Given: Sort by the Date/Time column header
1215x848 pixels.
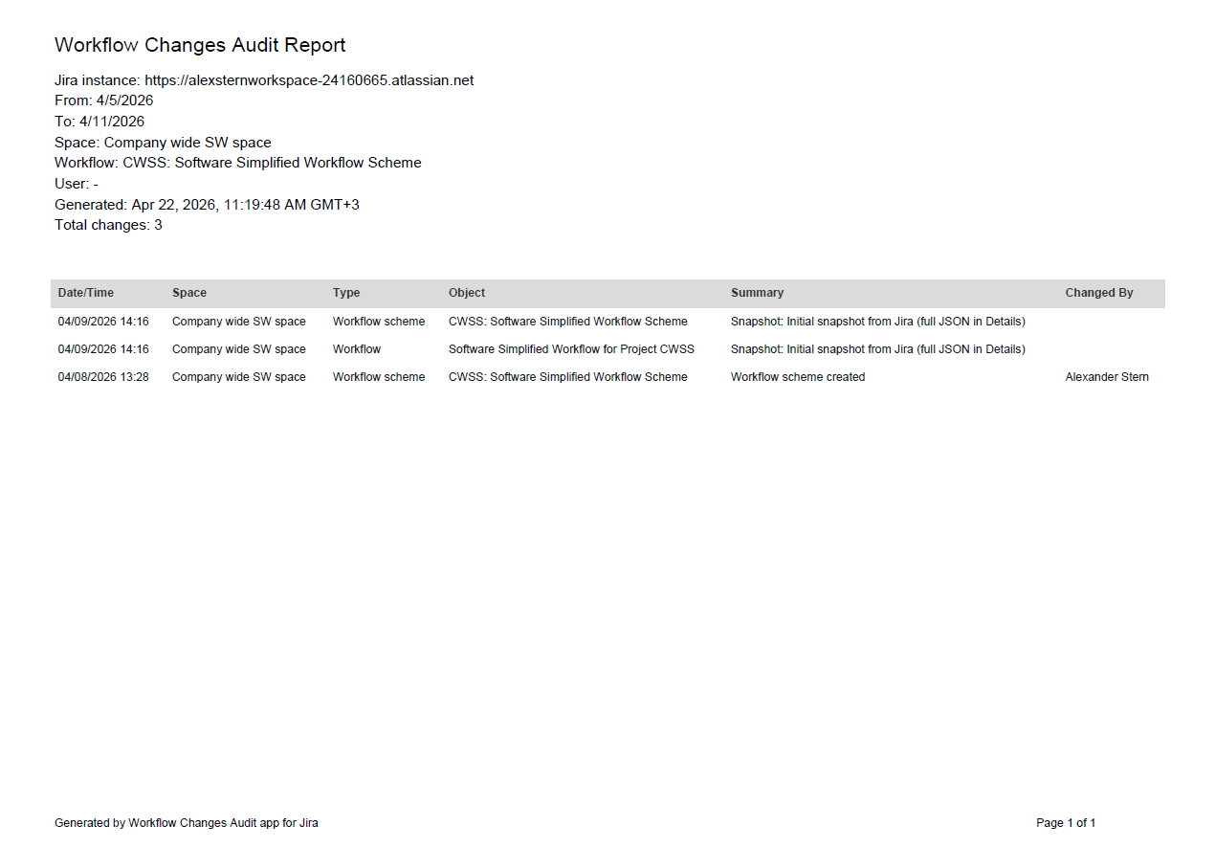Looking at the screenshot, I should (x=83, y=293).
